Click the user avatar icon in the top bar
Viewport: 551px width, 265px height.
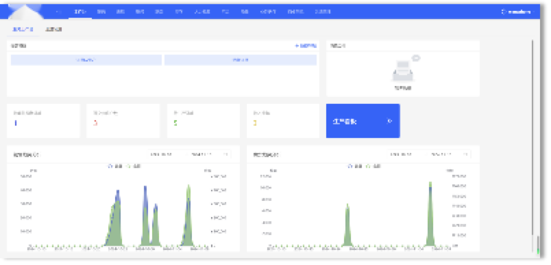(x=504, y=12)
